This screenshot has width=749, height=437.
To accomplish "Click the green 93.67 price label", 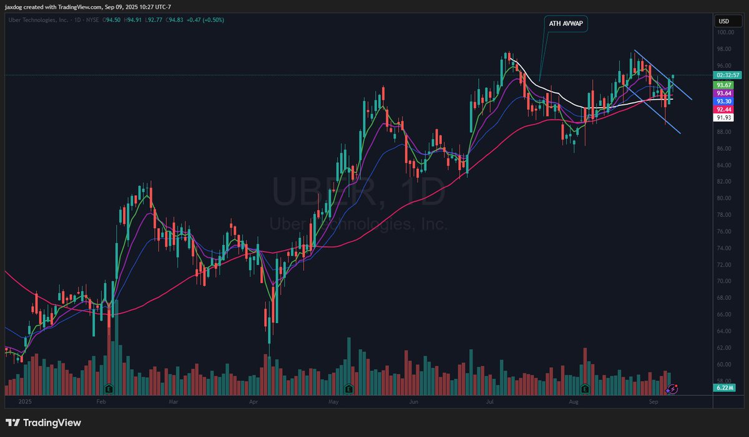I will 724,85.
